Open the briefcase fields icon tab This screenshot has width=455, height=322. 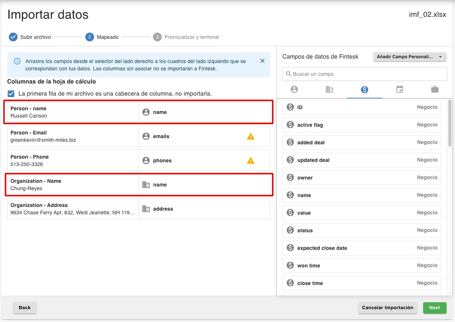point(435,89)
